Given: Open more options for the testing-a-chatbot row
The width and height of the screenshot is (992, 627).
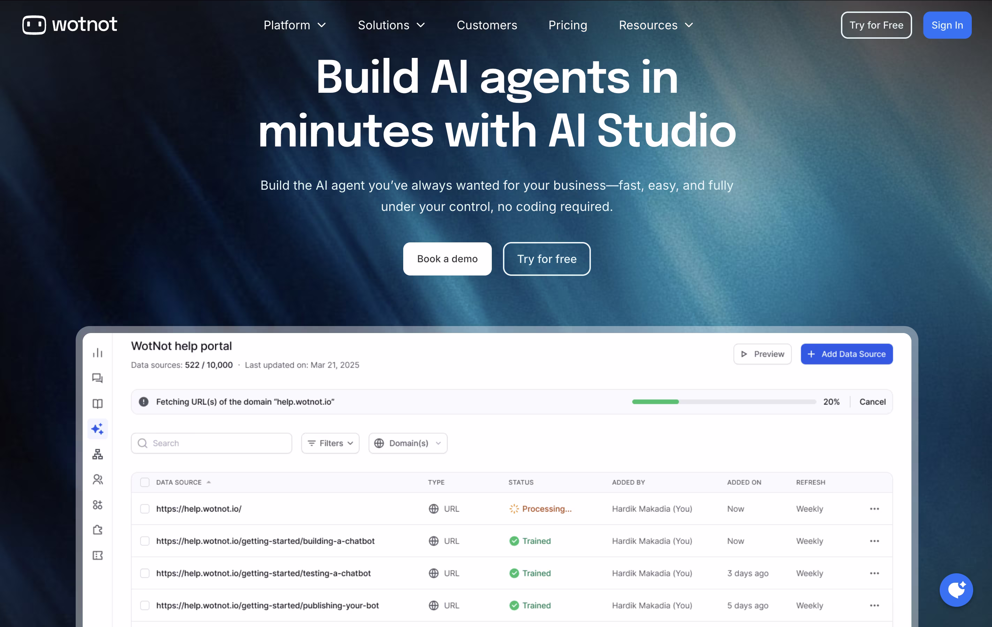Looking at the screenshot, I should tap(874, 573).
